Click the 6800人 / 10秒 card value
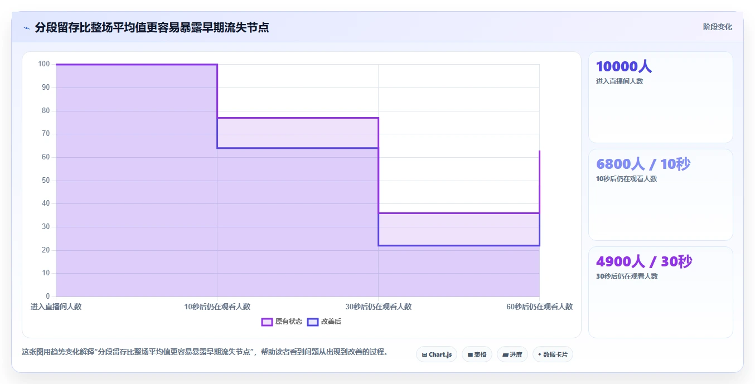This screenshot has width=755, height=384. pos(643,164)
